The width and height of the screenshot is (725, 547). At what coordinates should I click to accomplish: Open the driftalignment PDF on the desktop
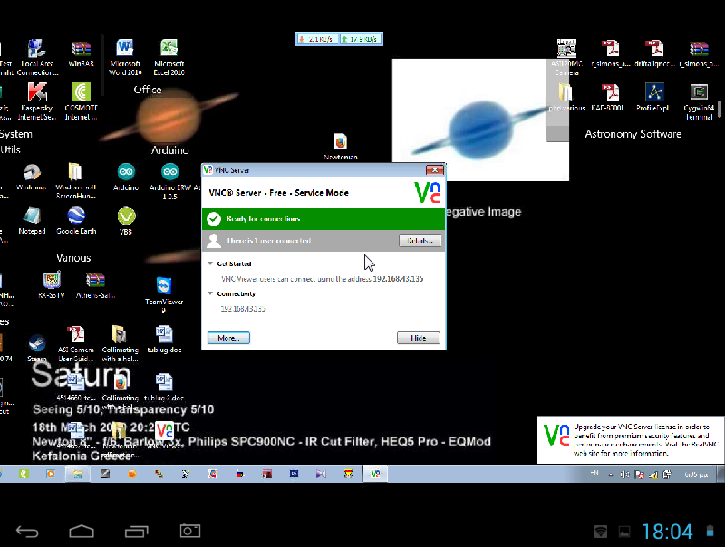(x=654, y=53)
